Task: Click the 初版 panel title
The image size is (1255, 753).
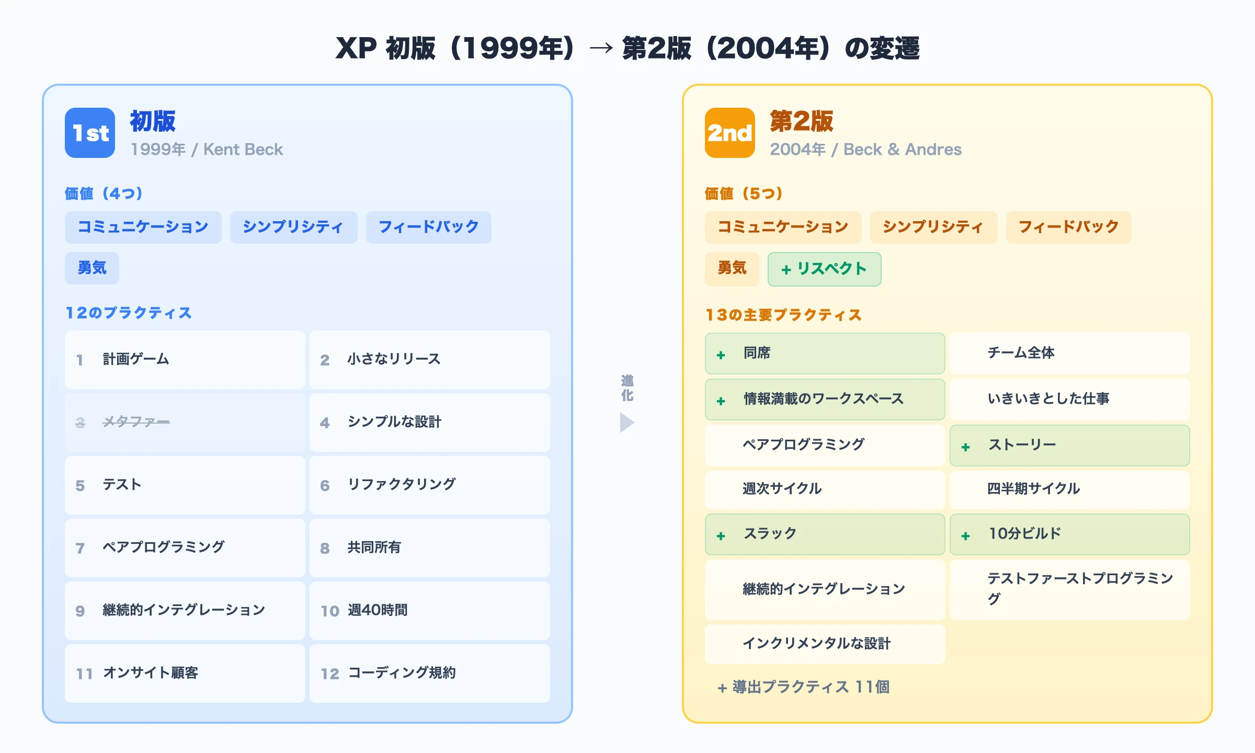Action: pyautogui.click(x=153, y=121)
